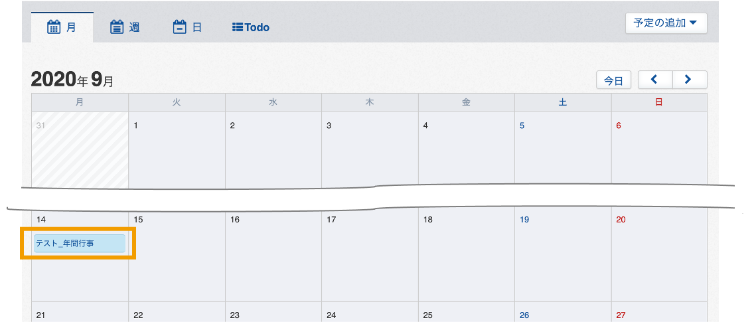
Task: Expand the 予定の追加 dropdown
Action: [x=666, y=23]
